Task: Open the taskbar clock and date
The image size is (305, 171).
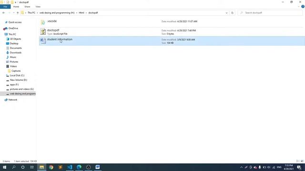Action: point(289,167)
